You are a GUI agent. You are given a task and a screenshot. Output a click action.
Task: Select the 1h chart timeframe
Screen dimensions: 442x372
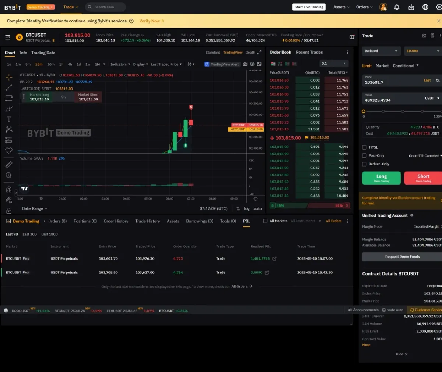61,64
